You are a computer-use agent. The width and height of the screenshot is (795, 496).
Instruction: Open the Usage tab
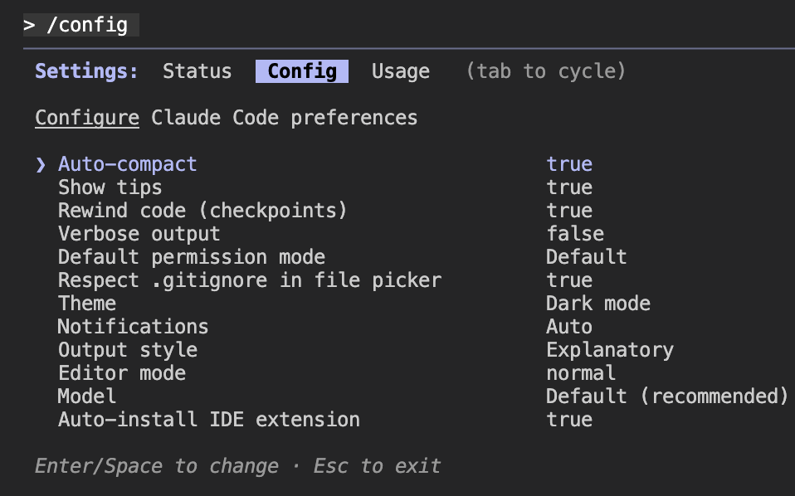(400, 71)
